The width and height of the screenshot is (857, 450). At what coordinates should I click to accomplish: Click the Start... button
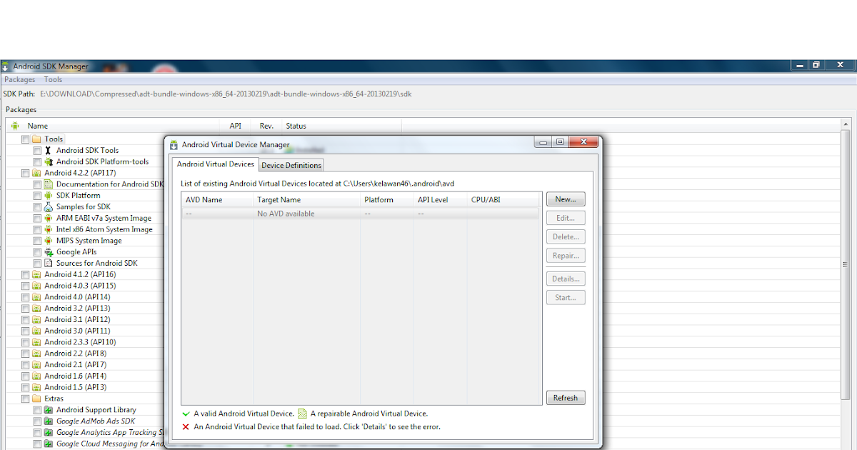point(566,297)
